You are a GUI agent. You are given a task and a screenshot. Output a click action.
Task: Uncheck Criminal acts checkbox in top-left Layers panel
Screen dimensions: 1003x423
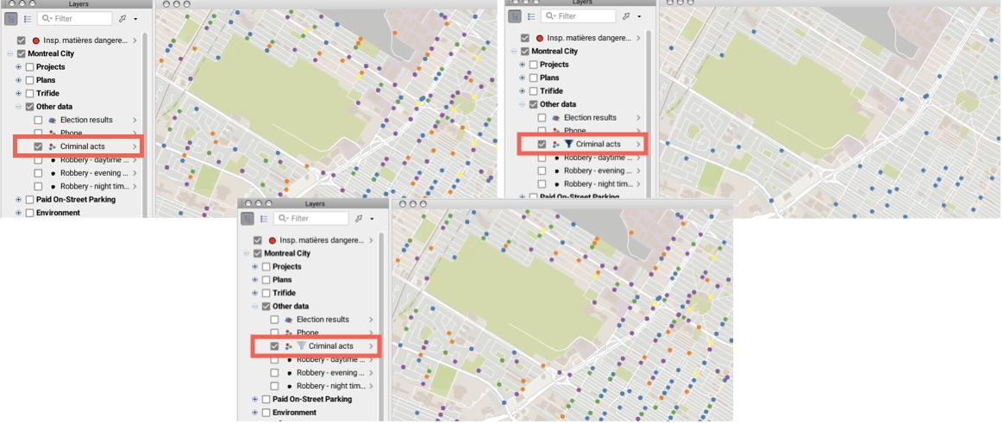pos(38,146)
